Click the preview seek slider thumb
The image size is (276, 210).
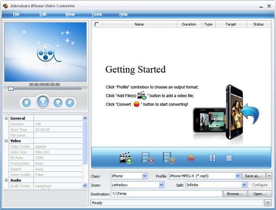pos(11,89)
